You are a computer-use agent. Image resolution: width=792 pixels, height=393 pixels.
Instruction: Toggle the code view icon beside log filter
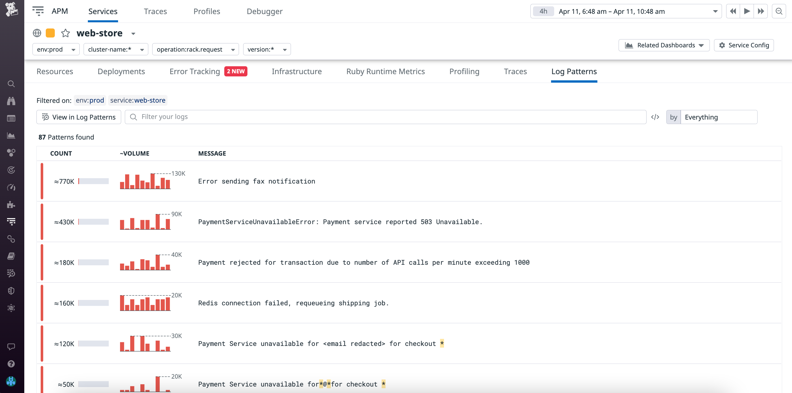coord(656,117)
